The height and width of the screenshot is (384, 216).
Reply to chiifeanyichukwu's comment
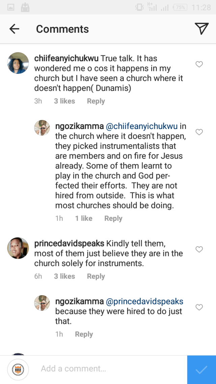[96, 101]
